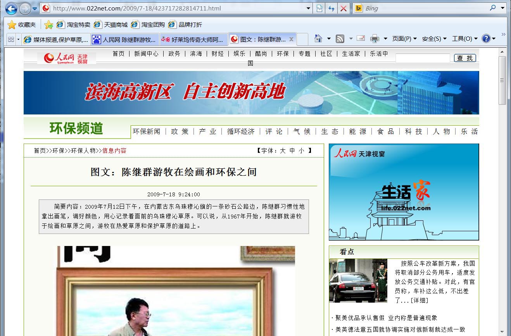Click the 查找 search button

(x=465, y=58)
